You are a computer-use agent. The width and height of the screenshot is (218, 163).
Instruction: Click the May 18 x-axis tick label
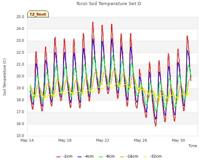pos(65,140)
